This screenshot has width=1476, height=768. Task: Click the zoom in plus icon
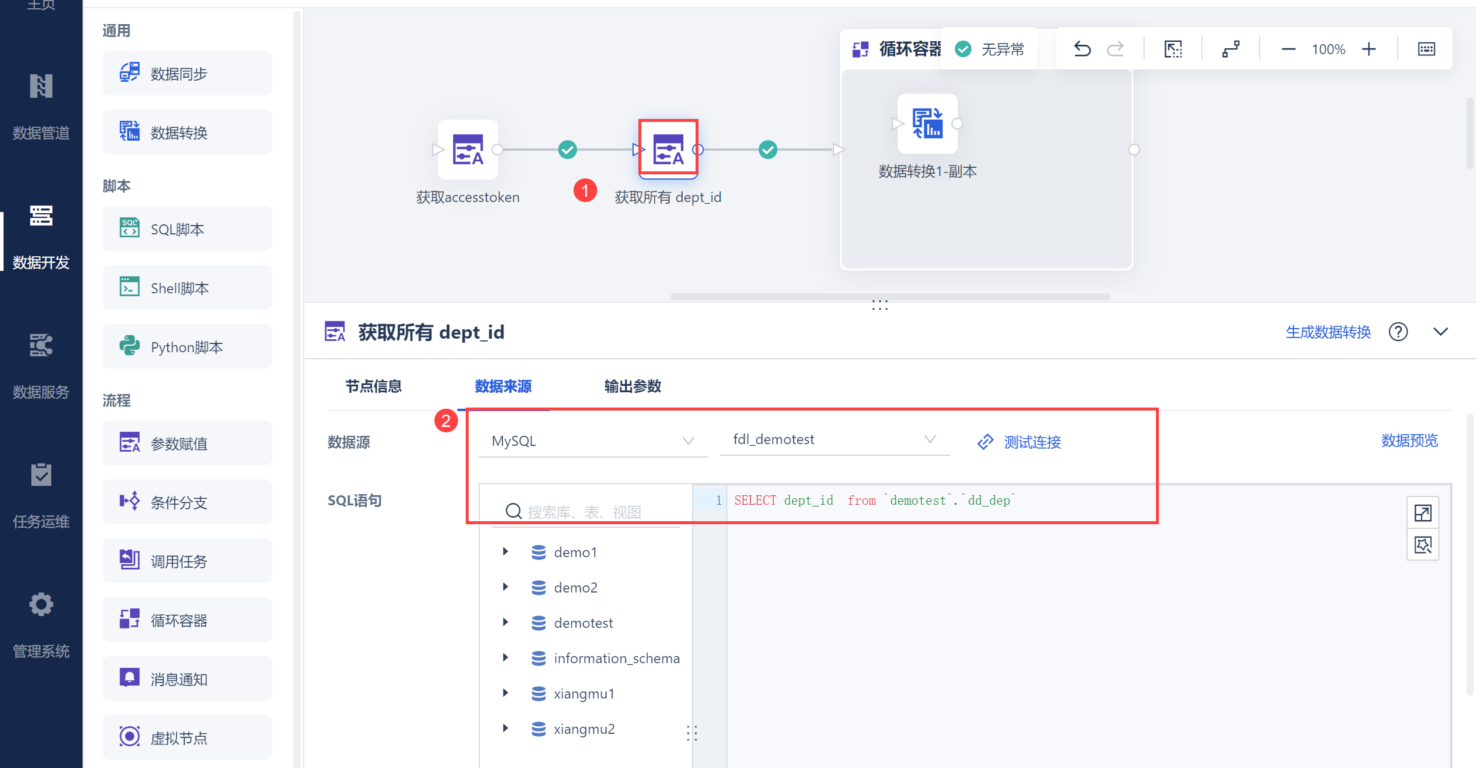coord(1369,49)
